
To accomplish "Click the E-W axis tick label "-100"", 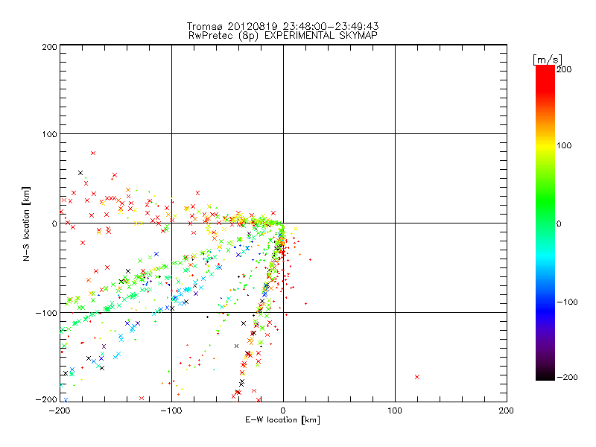I will [171, 410].
